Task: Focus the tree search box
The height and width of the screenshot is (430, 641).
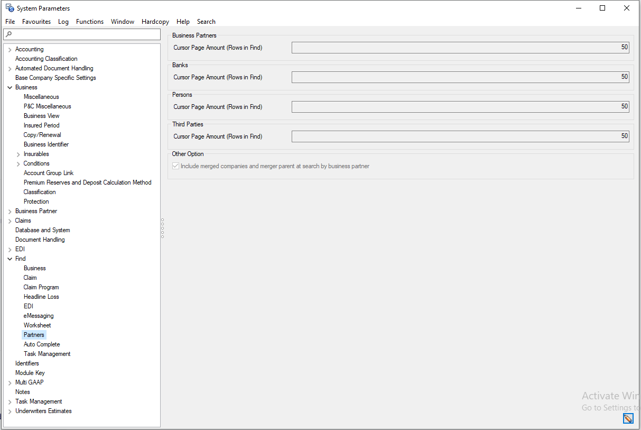Action: (x=85, y=34)
